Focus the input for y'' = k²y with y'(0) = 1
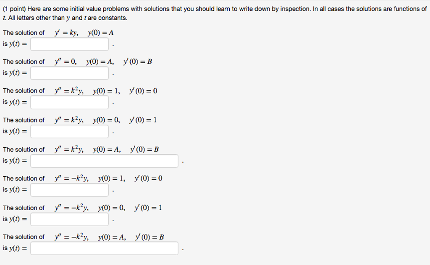 click(x=69, y=131)
